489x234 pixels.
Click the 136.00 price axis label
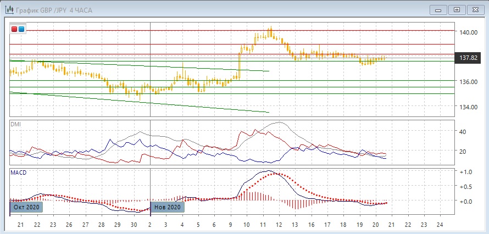(468, 82)
